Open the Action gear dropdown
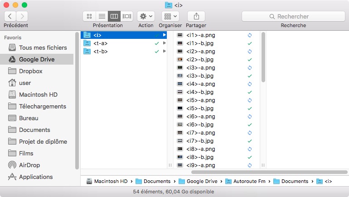 click(146, 16)
